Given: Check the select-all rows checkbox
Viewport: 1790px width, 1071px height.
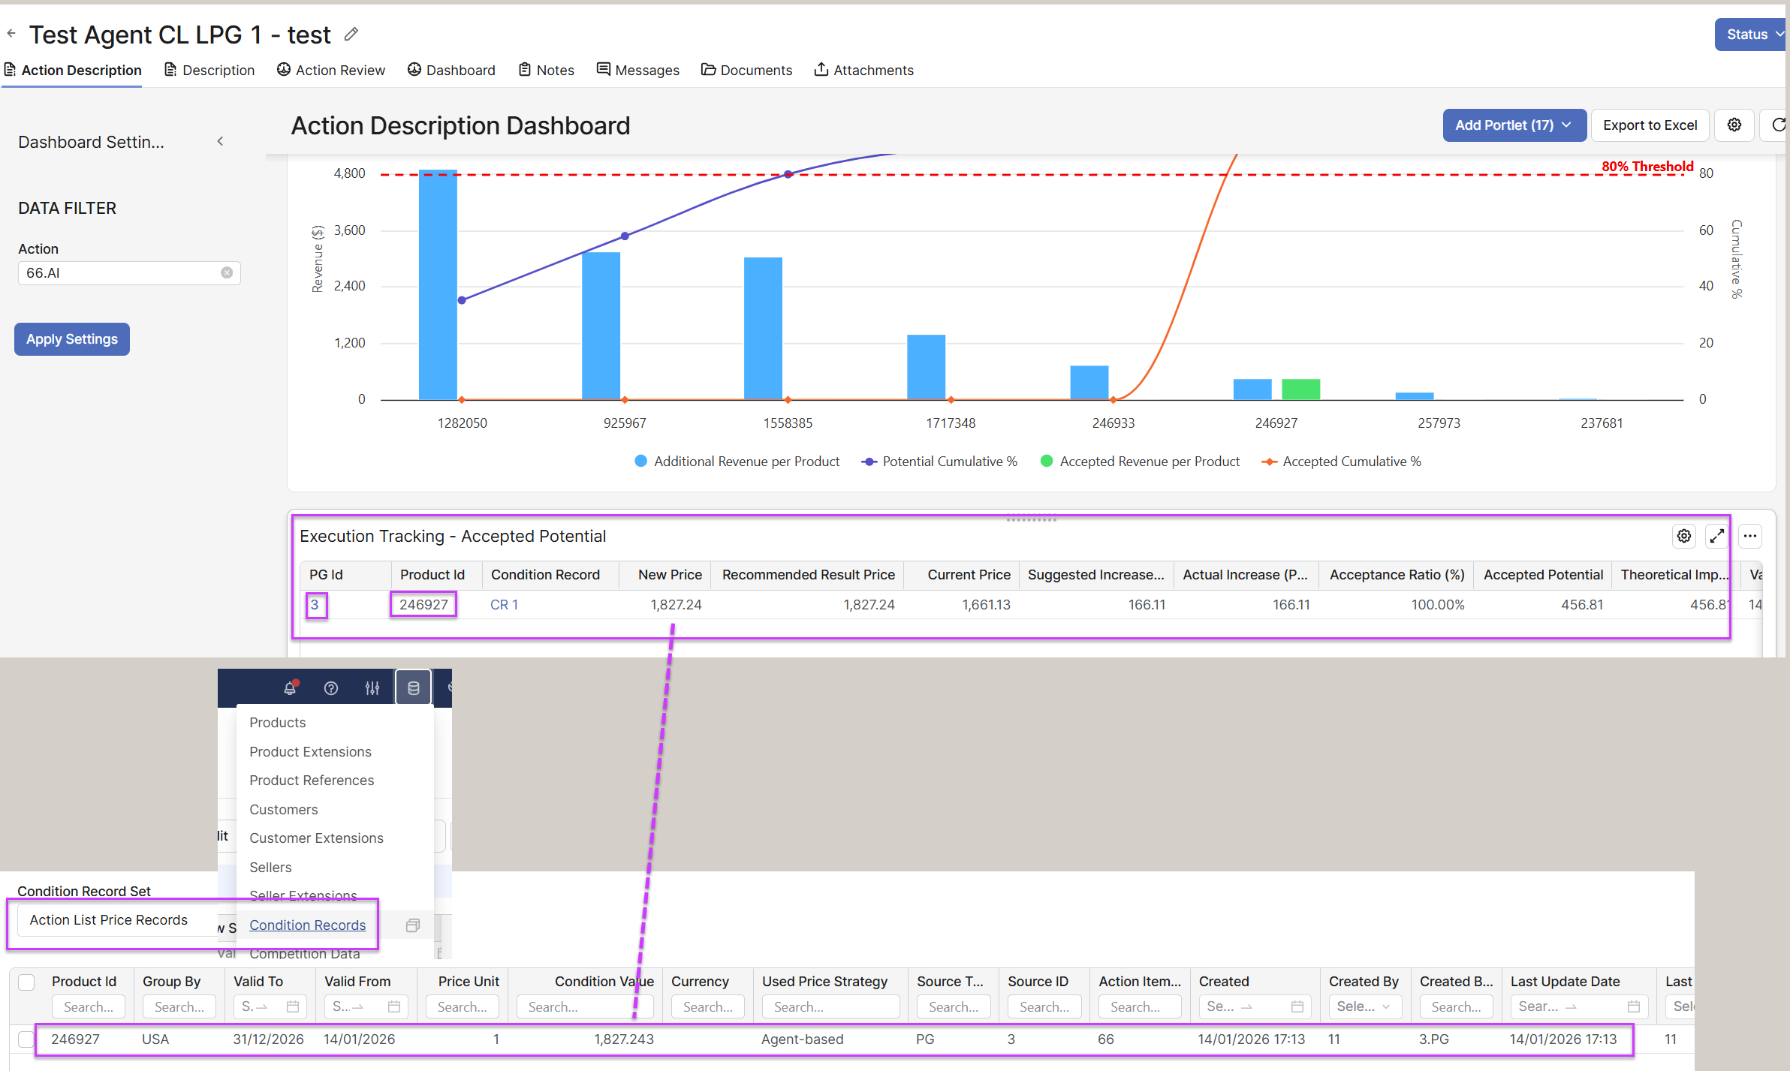Looking at the screenshot, I should point(26,982).
